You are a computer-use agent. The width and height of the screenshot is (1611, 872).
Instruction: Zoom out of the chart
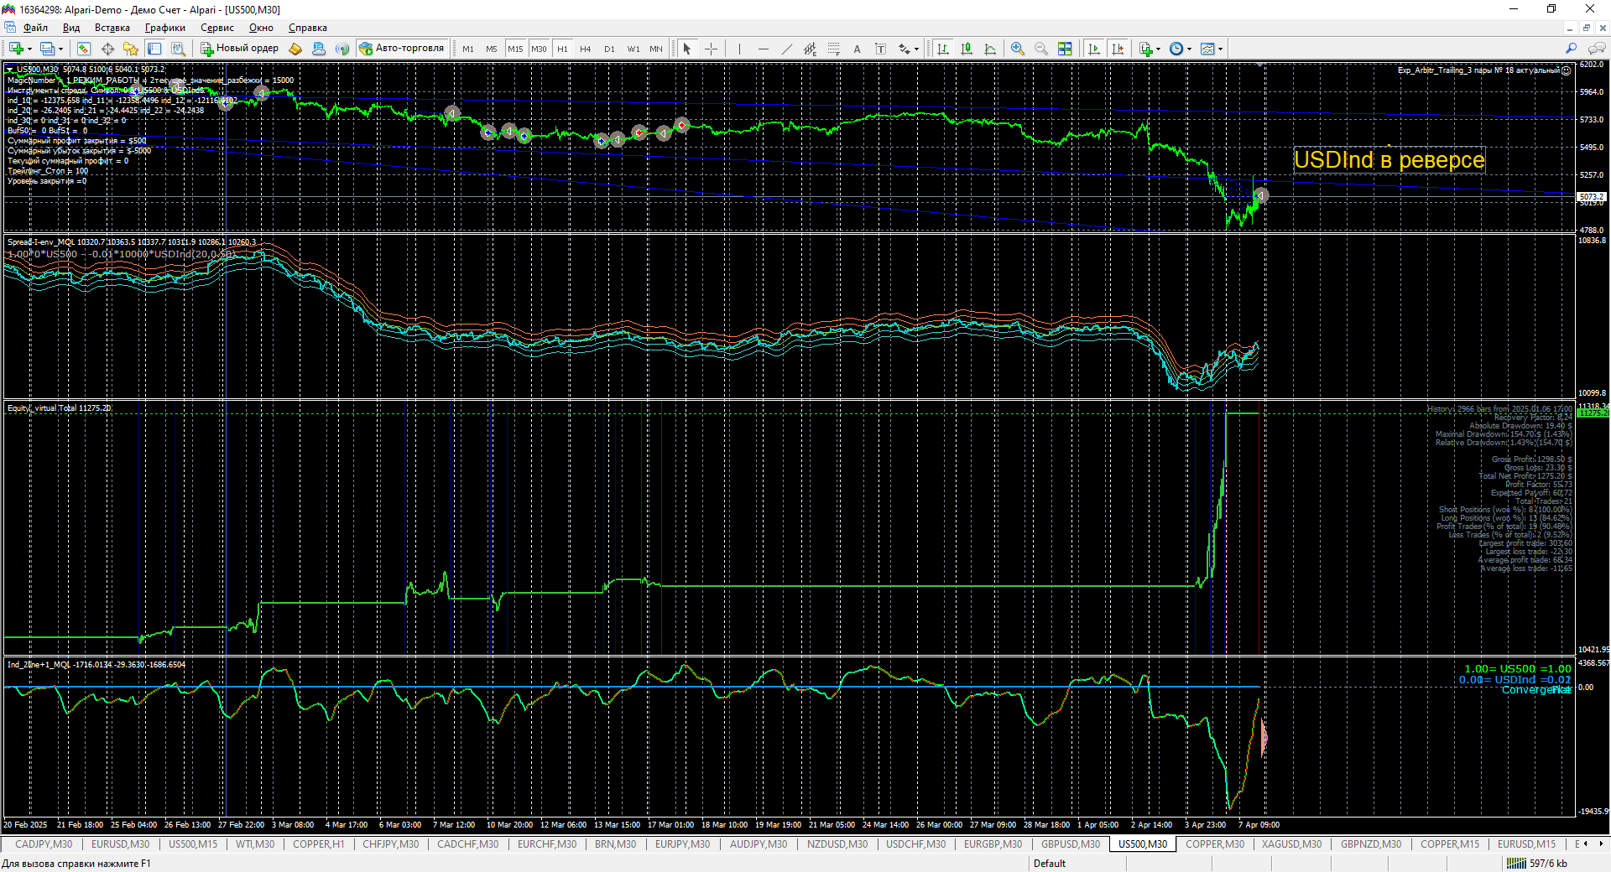click(x=1041, y=49)
